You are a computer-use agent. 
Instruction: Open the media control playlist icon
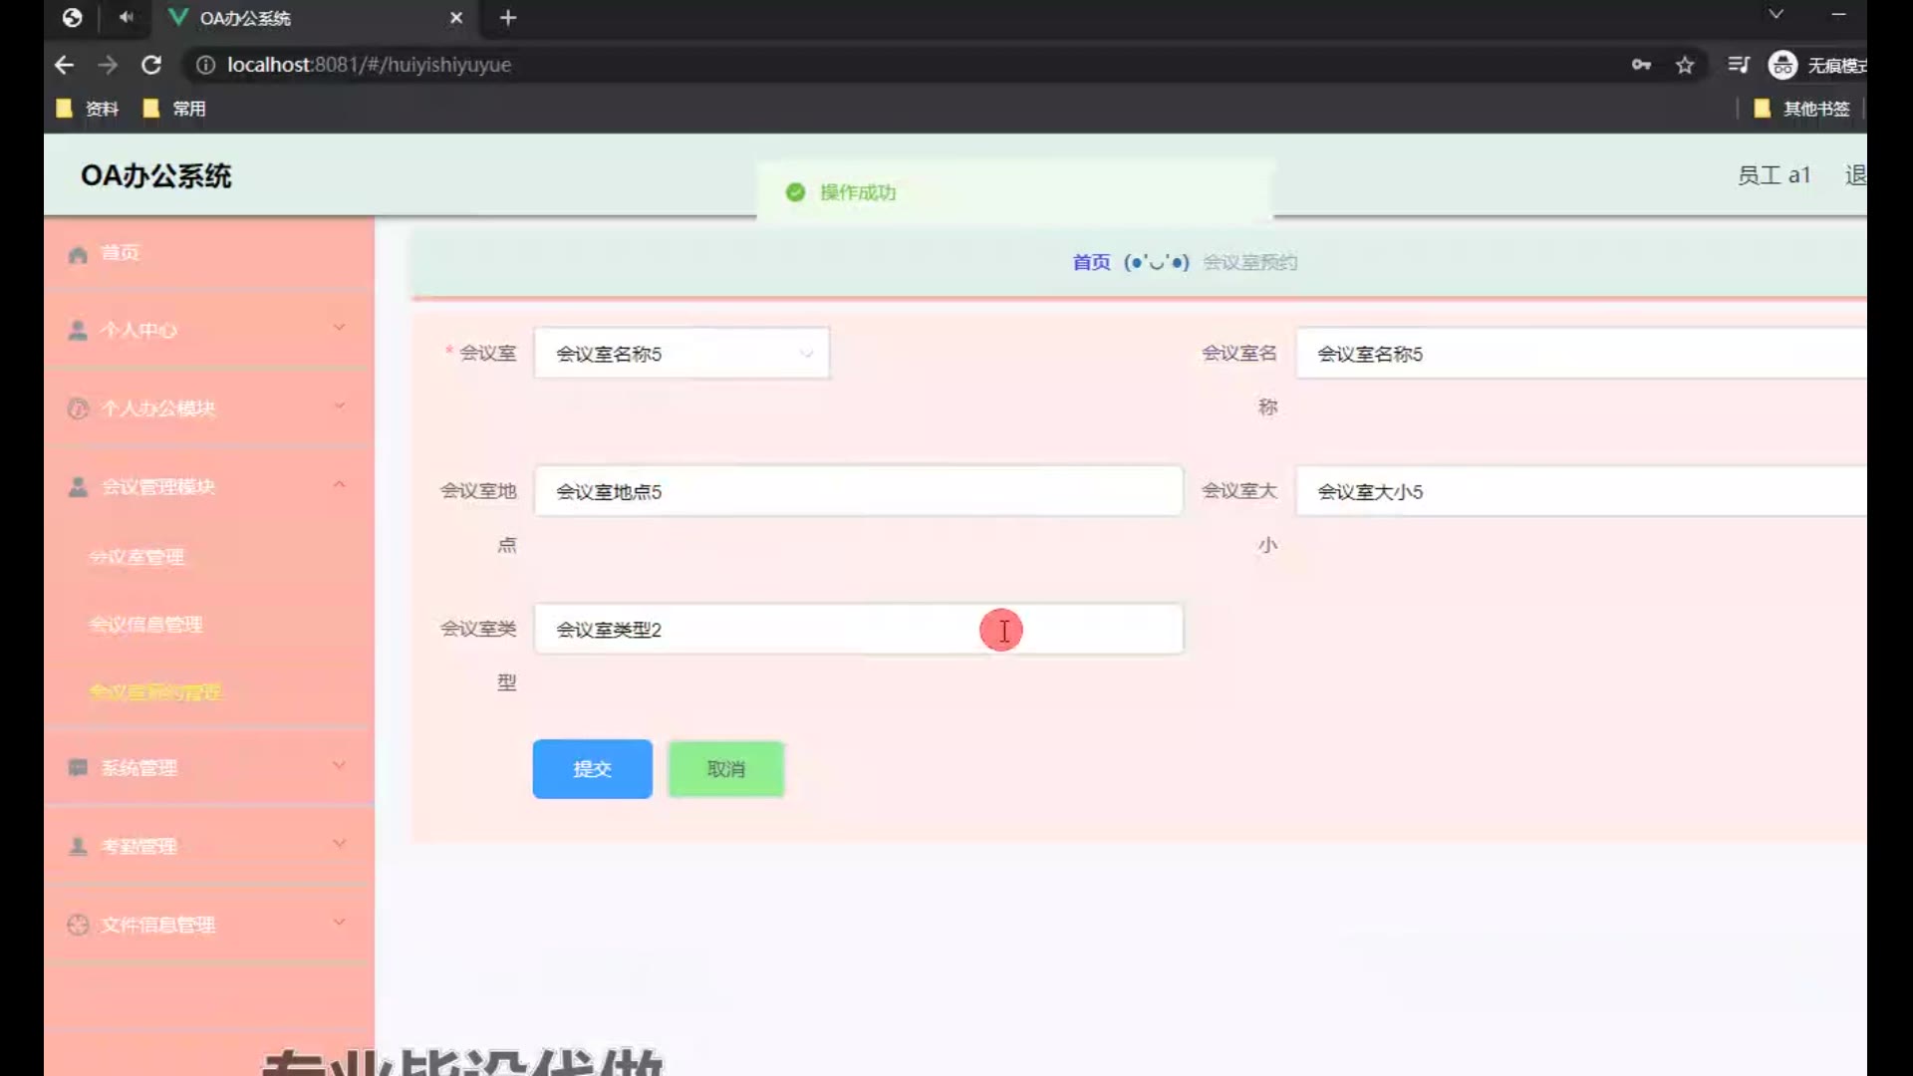coord(1739,65)
